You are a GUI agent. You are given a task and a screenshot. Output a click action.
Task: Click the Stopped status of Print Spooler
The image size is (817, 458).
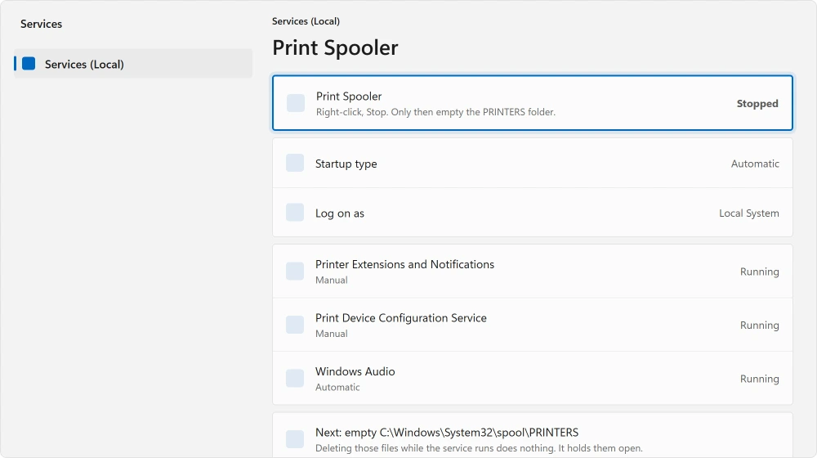pyautogui.click(x=757, y=103)
